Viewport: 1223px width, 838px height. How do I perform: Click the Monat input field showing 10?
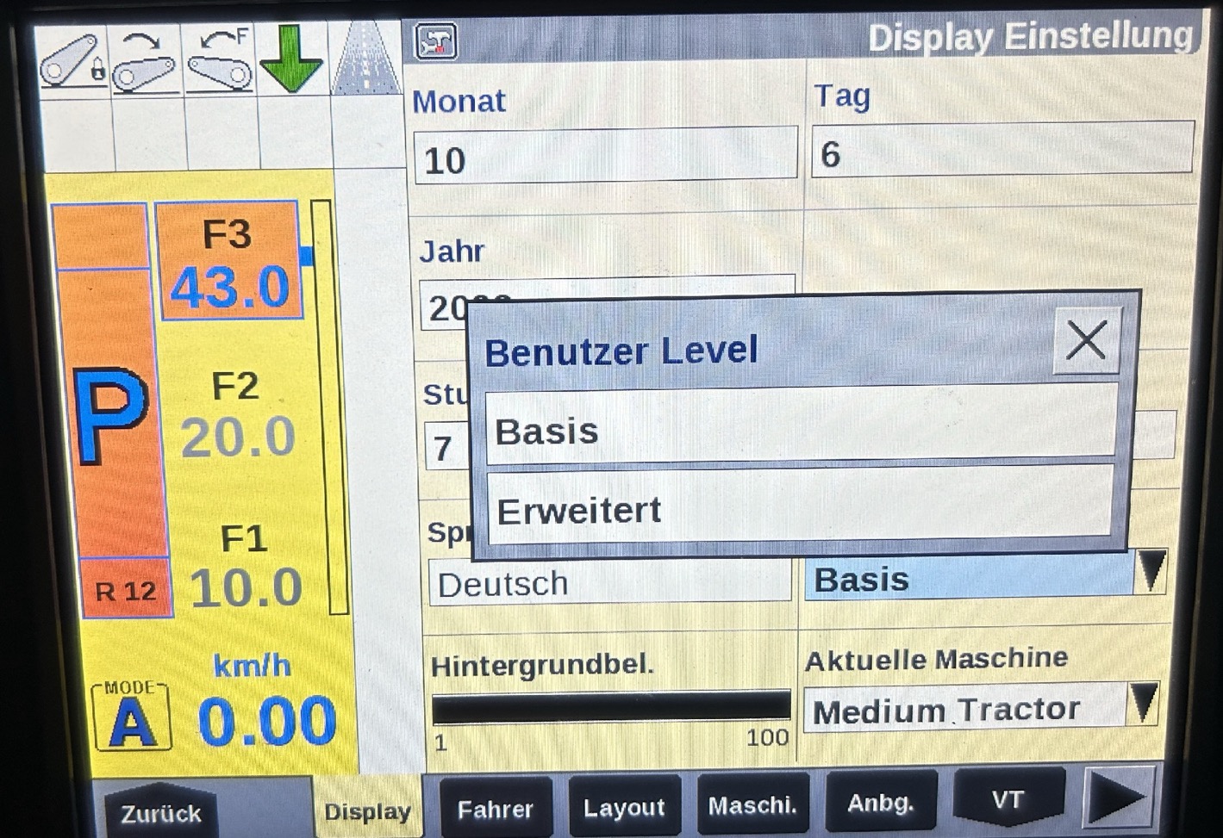(605, 158)
